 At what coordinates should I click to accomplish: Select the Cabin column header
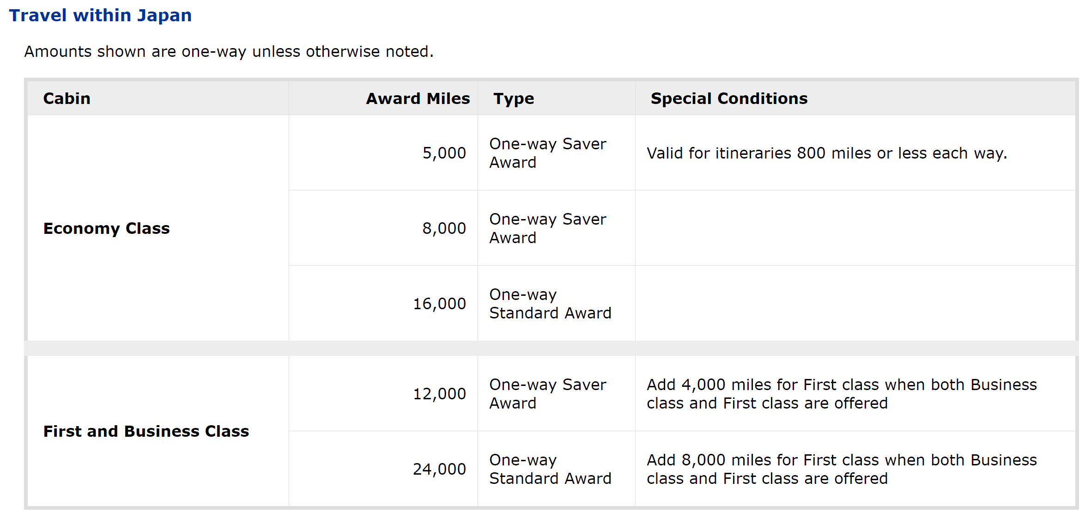coord(67,98)
